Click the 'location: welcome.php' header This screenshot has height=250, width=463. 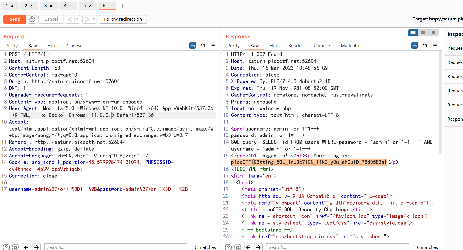[261, 108]
